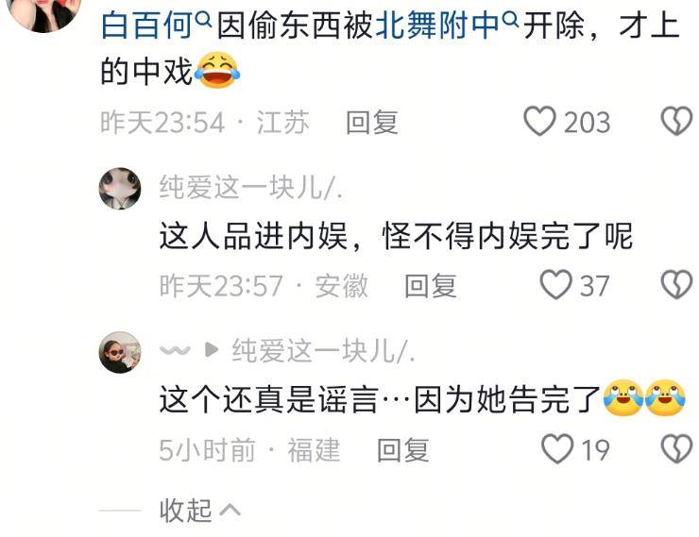Image resolution: width=699 pixels, height=537 pixels.
Task: Like the reply with 19 likes
Action: click(x=557, y=448)
